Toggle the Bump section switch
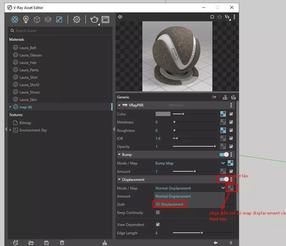The width and height of the screenshot is (286, 246). point(224,155)
